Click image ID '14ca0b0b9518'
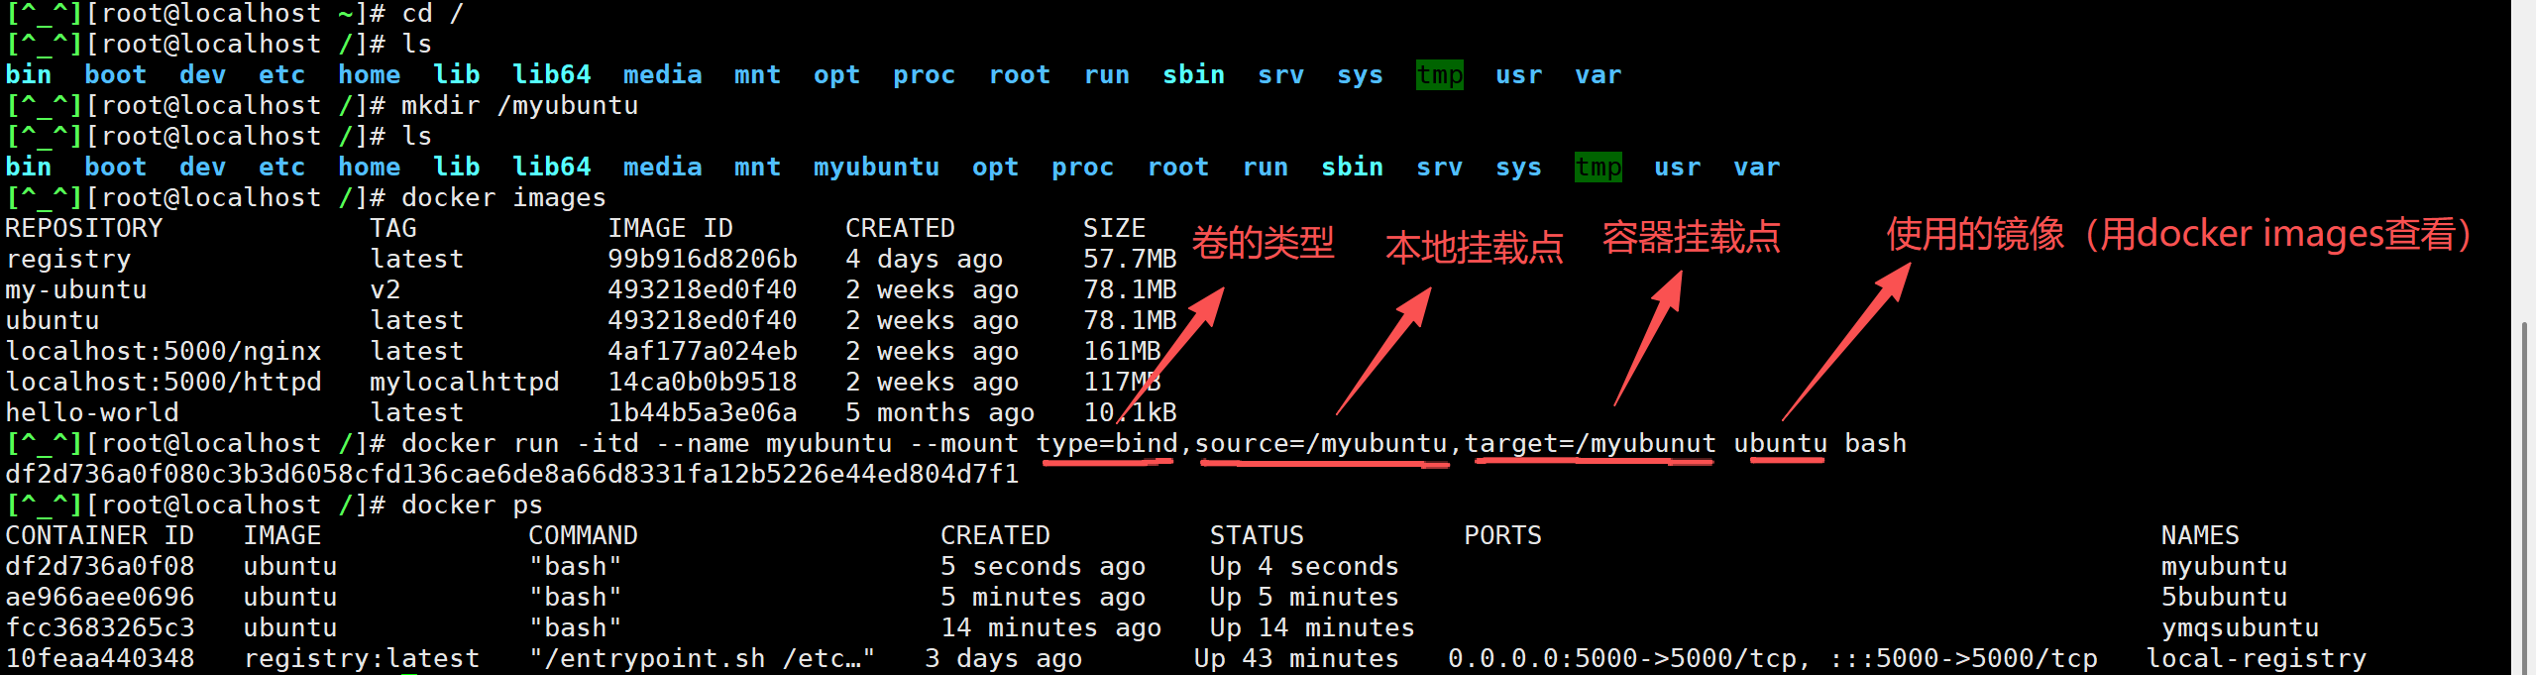This screenshot has height=675, width=2536. [x=703, y=383]
